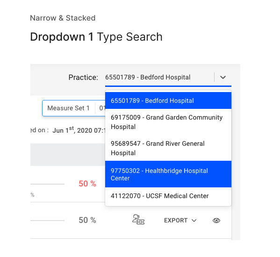Click the patient card icon beside EXPORT
The width and height of the screenshot is (280, 257).
[x=138, y=220]
